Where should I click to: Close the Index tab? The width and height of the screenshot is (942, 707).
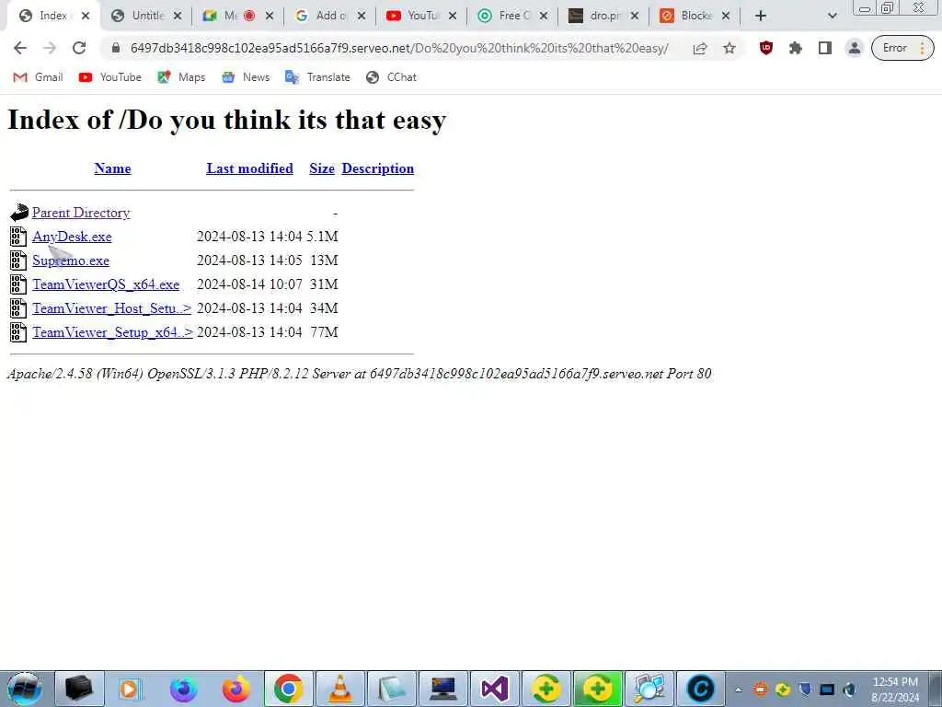86,17
